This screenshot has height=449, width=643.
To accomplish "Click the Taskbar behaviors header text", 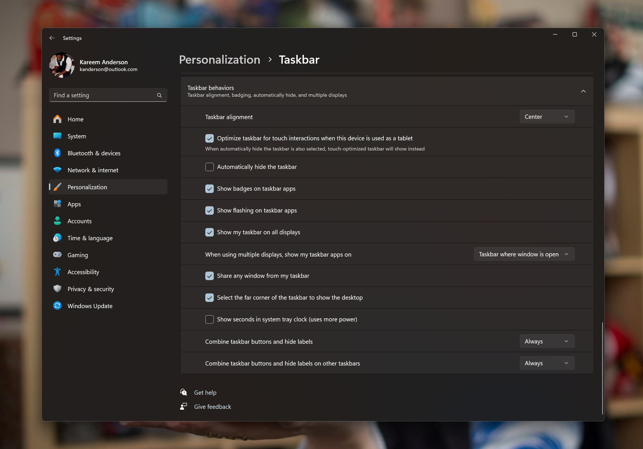I will (211, 88).
